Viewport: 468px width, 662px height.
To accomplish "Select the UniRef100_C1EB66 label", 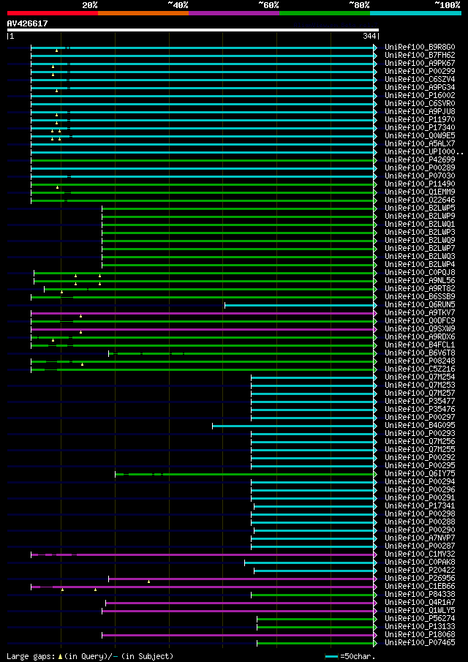I will pos(420,587).
